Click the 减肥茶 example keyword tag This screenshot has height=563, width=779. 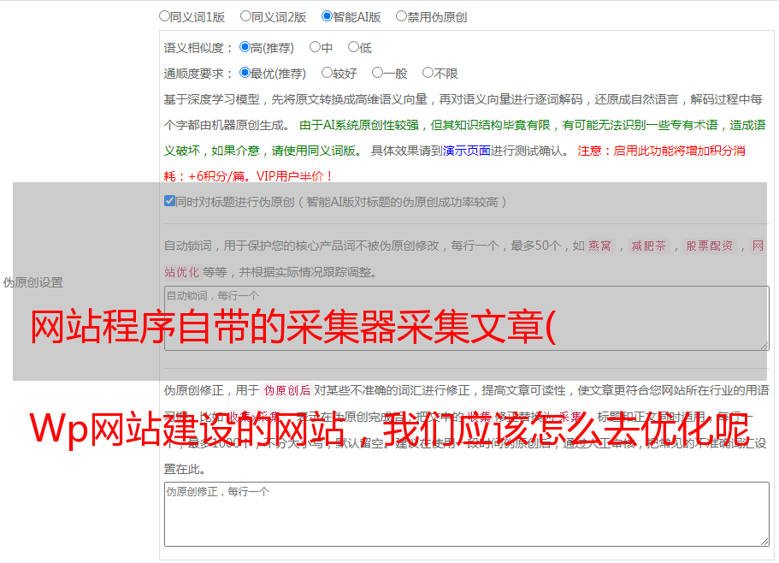(649, 246)
